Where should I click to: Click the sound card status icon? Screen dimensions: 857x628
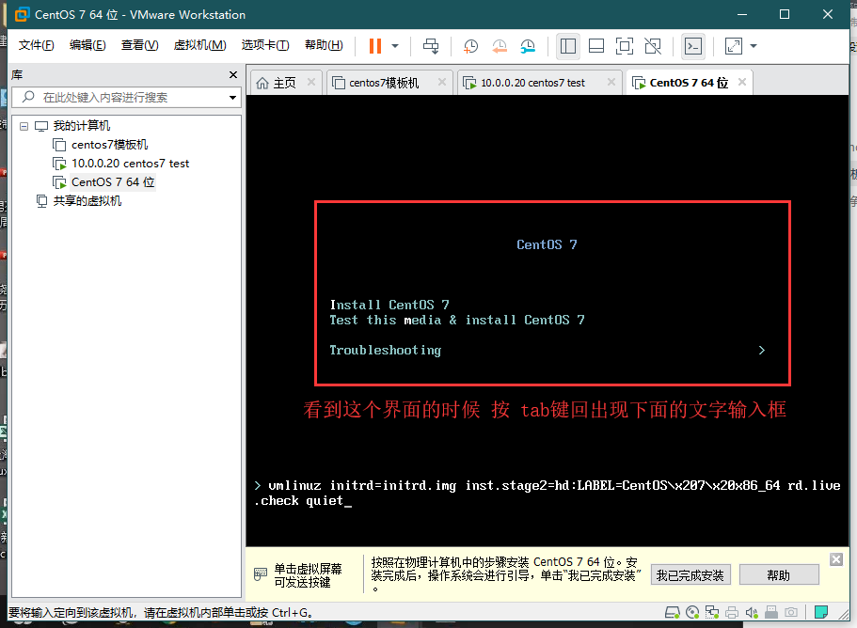(x=752, y=613)
